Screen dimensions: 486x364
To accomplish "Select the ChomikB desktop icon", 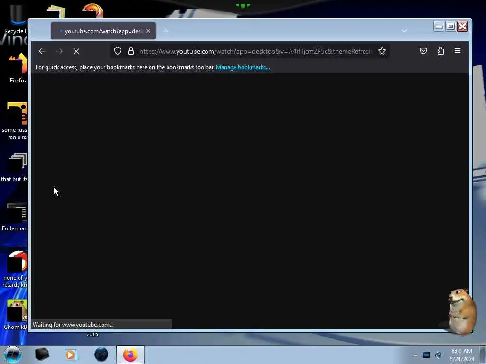I will (x=16, y=315).
